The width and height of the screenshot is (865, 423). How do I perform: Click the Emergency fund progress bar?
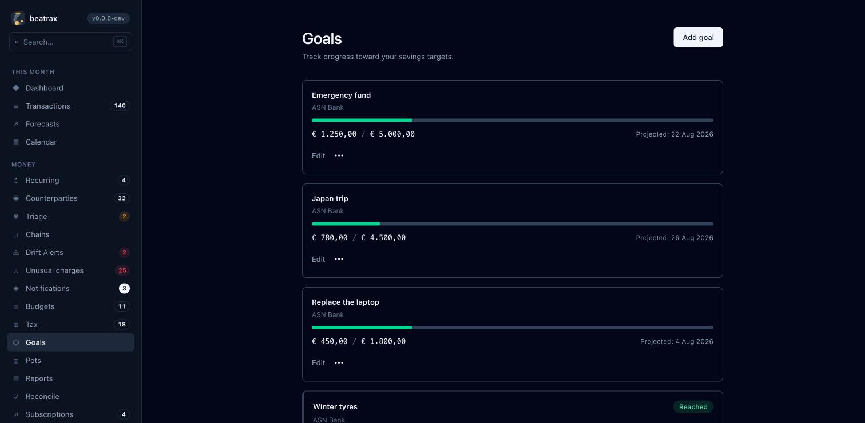[x=513, y=121]
